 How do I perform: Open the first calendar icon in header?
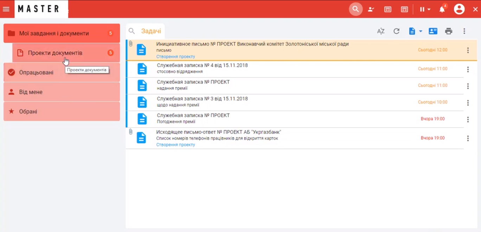[388, 9]
